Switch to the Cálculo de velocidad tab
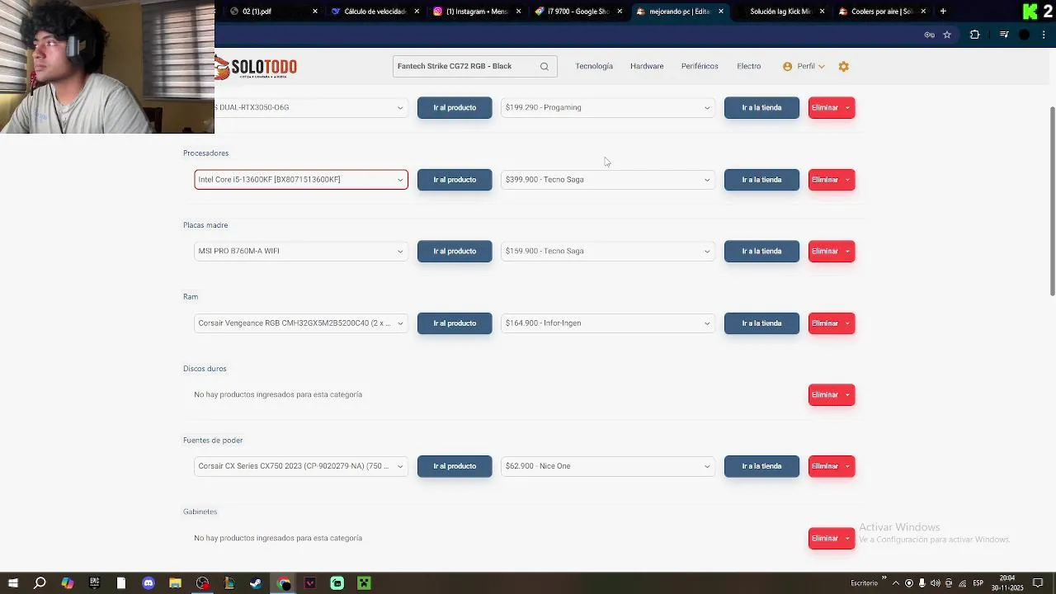1056x594 pixels. click(x=375, y=12)
